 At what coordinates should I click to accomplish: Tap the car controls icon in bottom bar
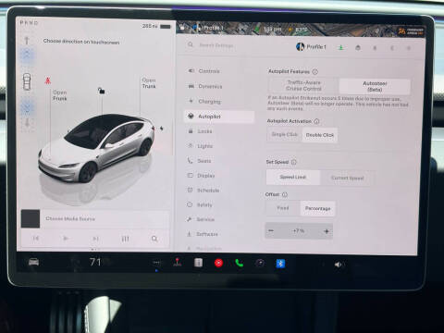point(33,262)
